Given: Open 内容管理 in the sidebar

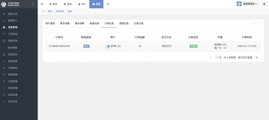Looking at the screenshot, I should [x=19, y=81].
